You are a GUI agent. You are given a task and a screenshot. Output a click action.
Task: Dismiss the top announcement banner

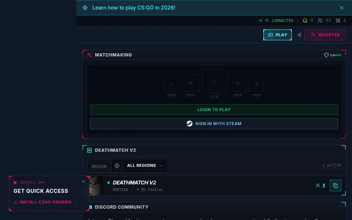pos(341,8)
